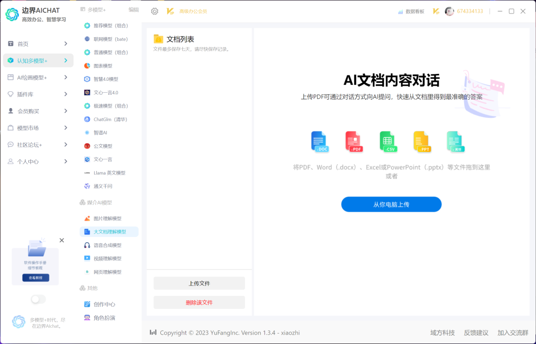Viewport: 536px width, 344px height.
Task: Select the ChatGlm (清华) model
Action: 109,119
